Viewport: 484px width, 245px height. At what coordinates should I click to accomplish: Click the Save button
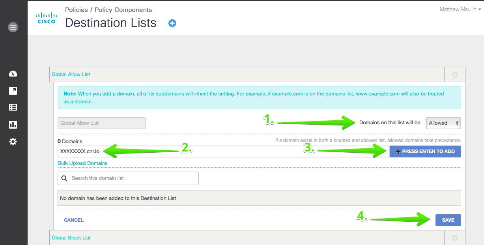[x=448, y=220]
